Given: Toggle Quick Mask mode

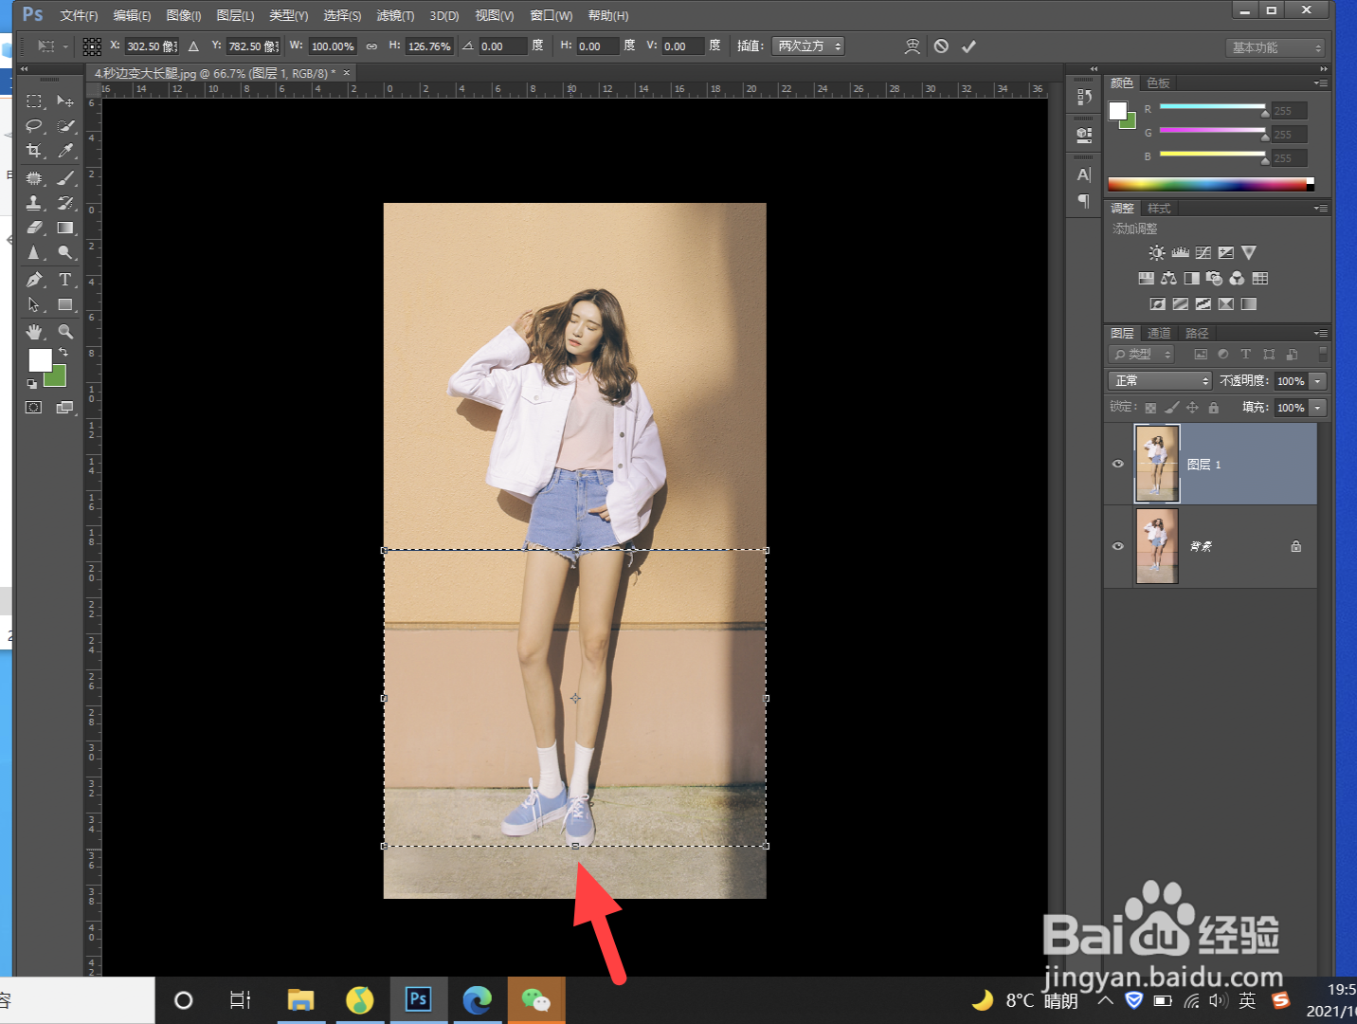Looking at the screenshot, I should [x=34, y=408].
